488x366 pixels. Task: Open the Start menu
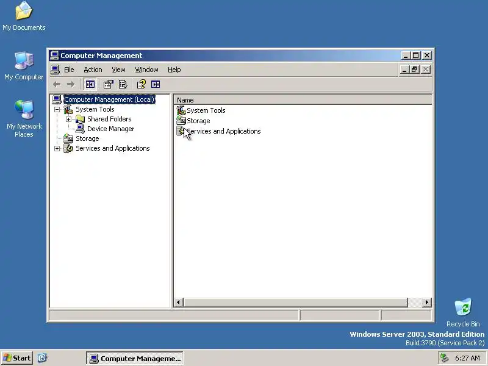tap(17, 358)
